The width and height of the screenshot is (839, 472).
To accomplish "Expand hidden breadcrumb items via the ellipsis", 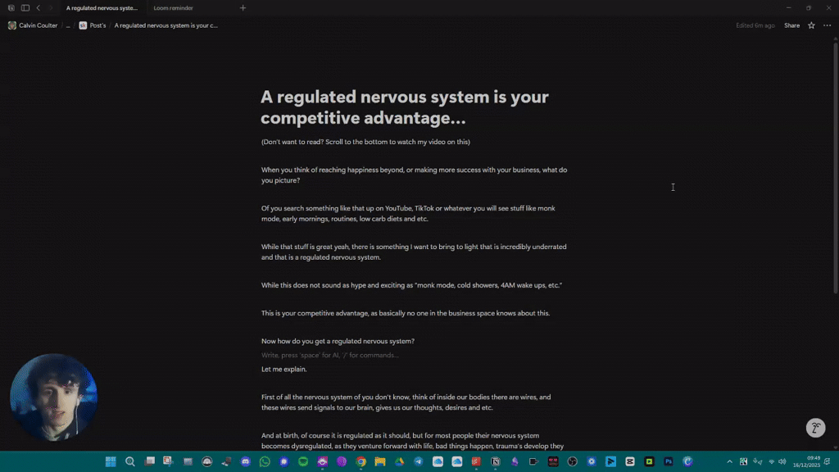I will [68, 25].
